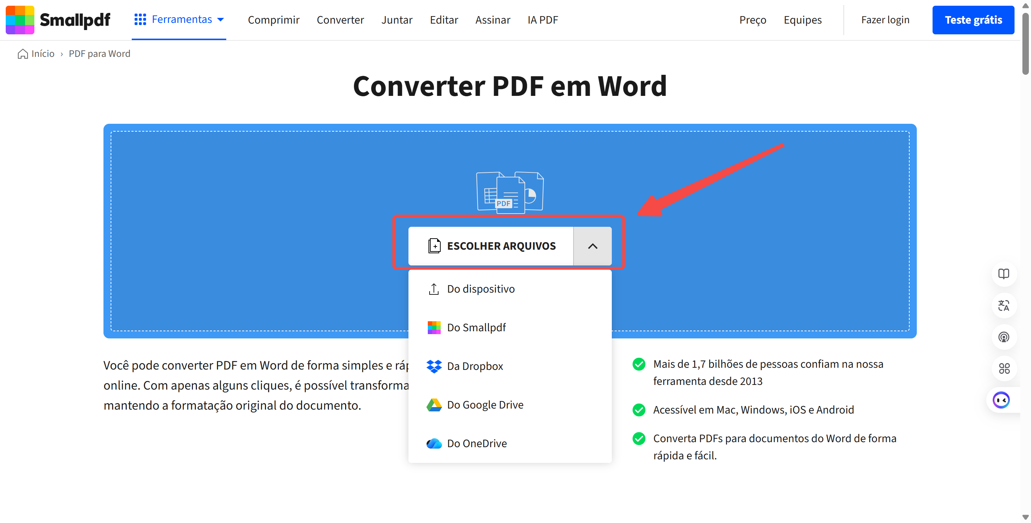This screenshot has width=1031, height=523.
Task: Select Do OneDrive option
Action: pos(510,444)
